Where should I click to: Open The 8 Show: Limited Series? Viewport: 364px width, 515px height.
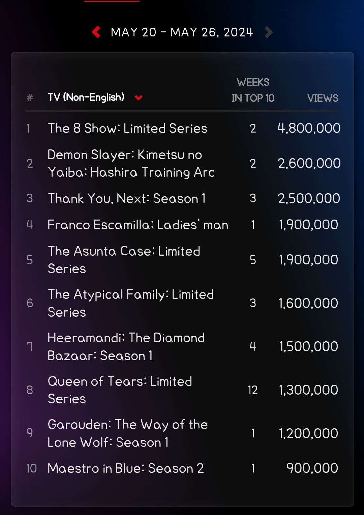[127, 128]
